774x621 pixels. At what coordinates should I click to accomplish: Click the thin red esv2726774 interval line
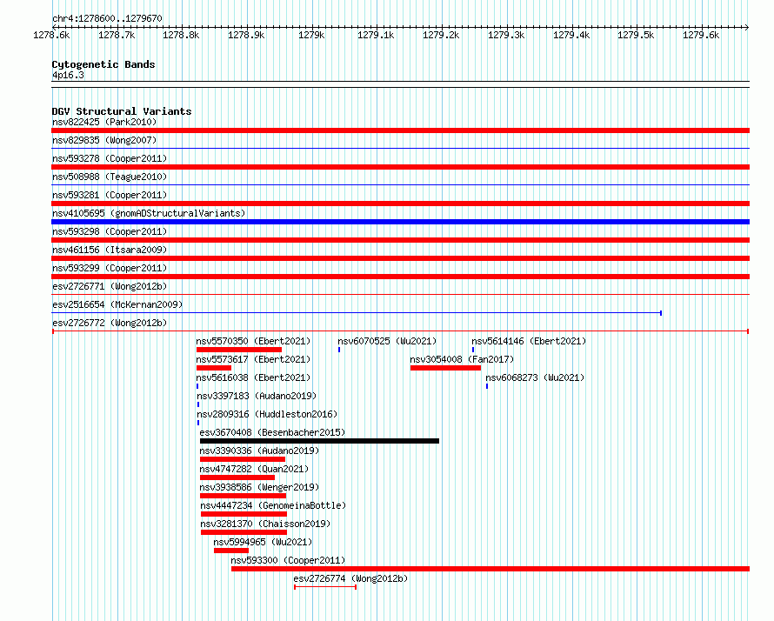coord(325,587)
